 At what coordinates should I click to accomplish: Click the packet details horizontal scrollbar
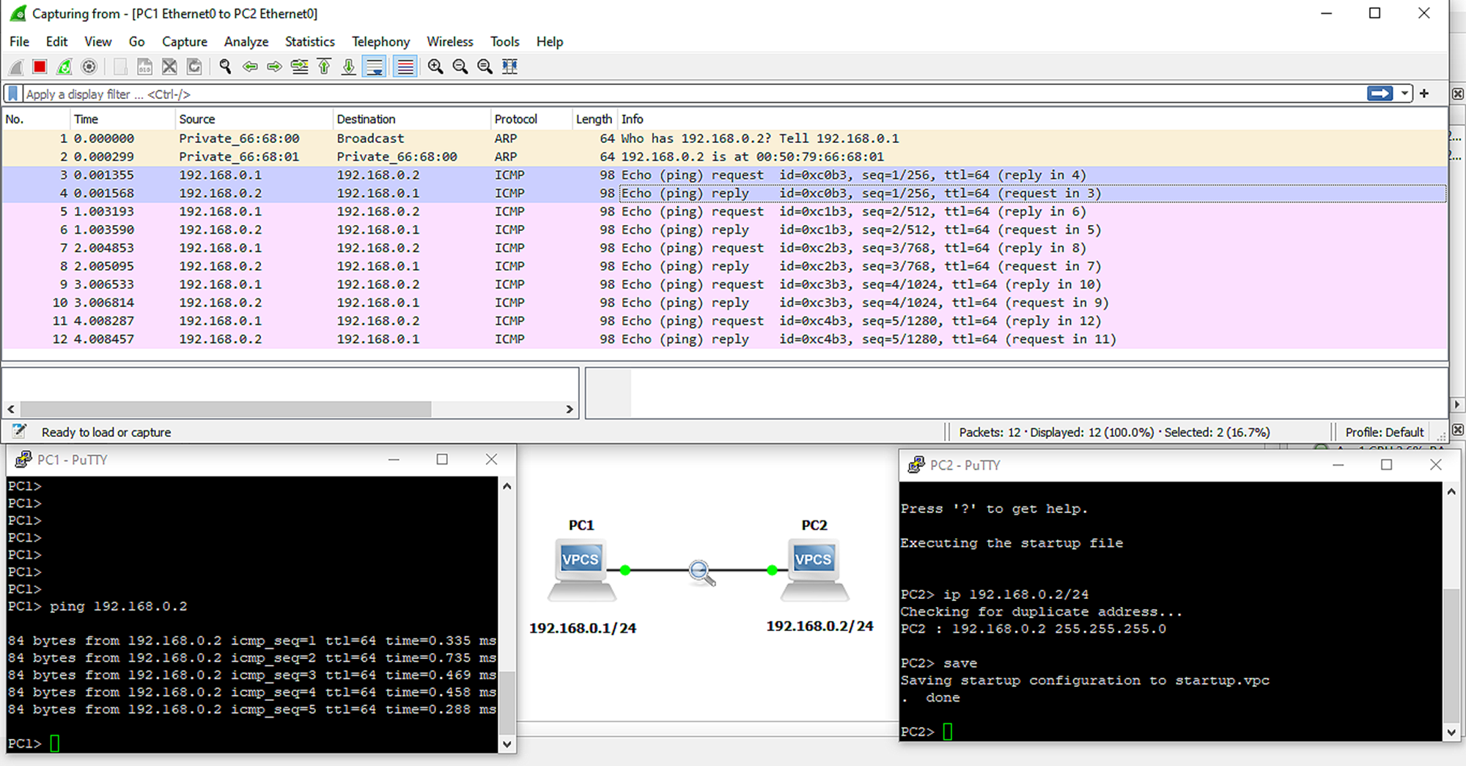[x=226, y=409]
